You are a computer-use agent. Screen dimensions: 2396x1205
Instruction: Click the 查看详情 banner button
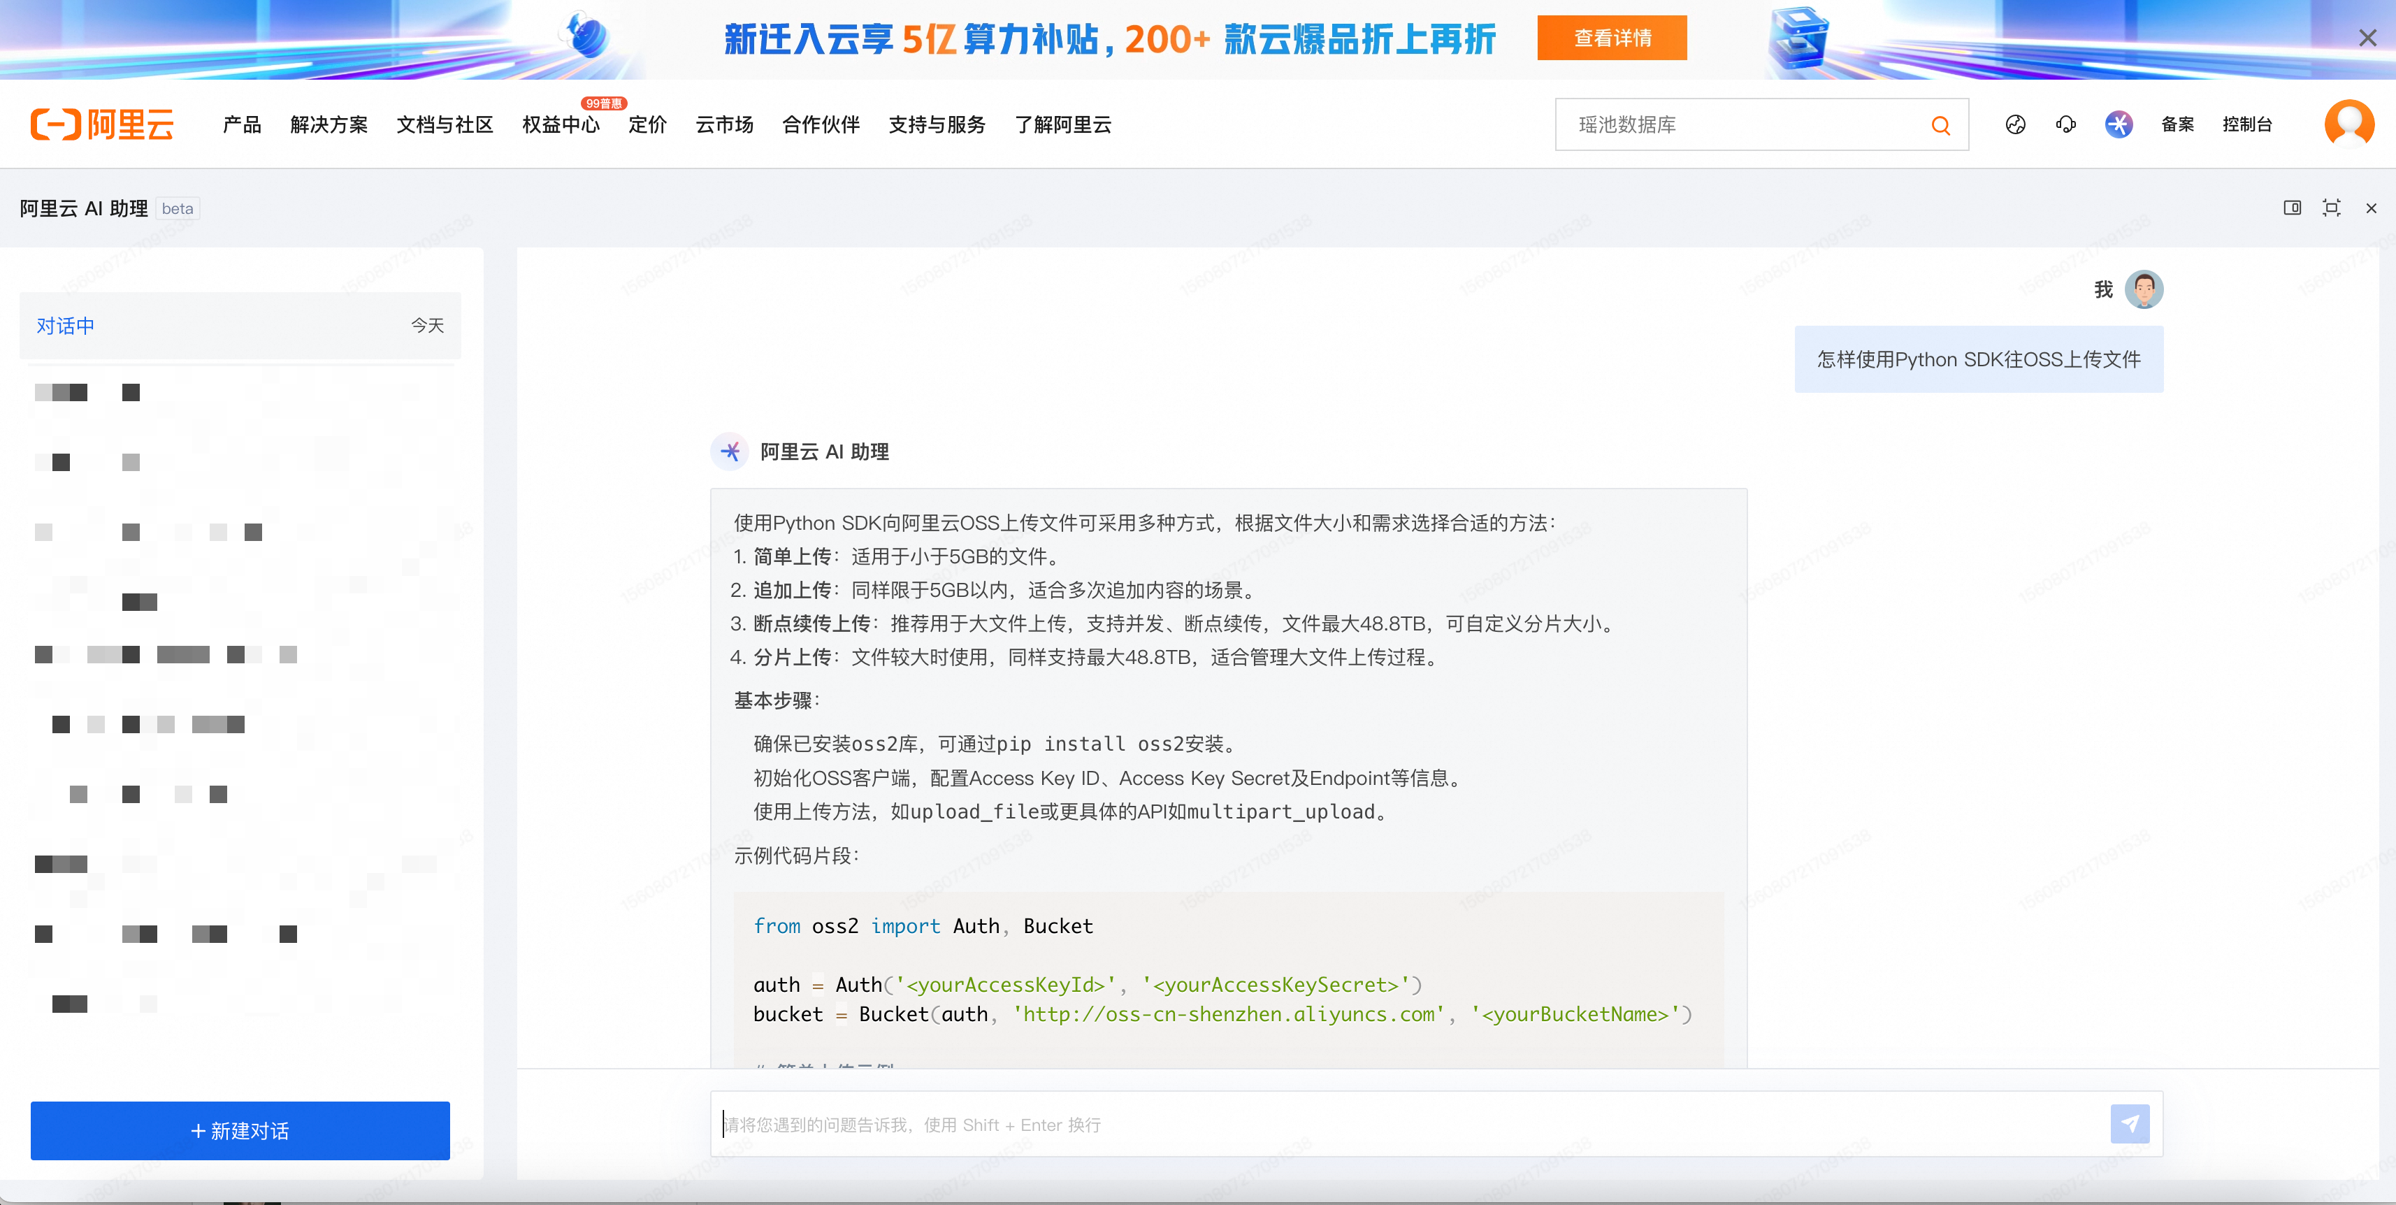(1611, 38)
